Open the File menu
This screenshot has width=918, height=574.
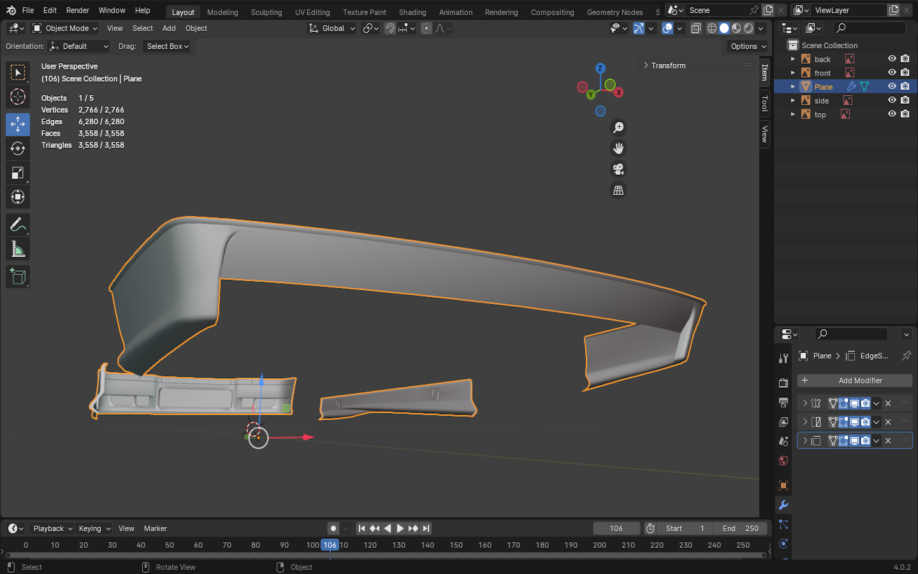pyautogui.click(x=28, y=10)
